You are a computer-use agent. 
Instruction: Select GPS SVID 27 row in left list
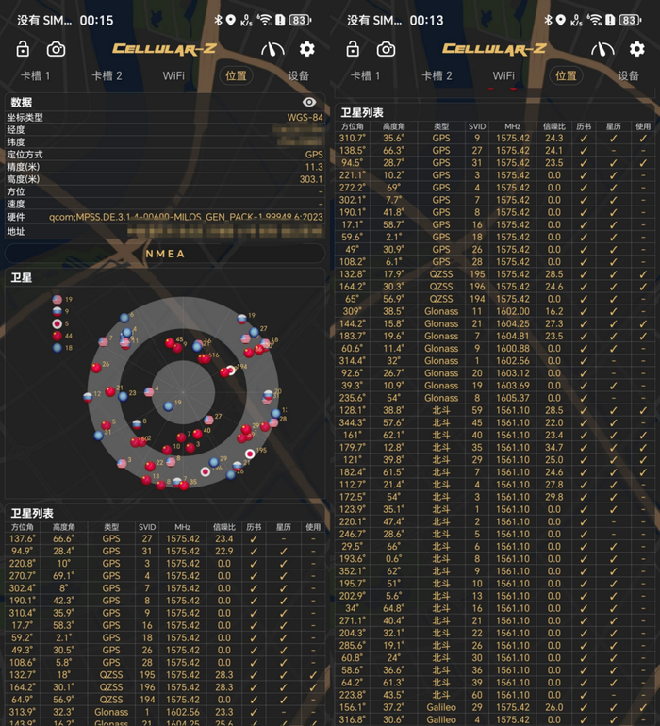[164, 539]
